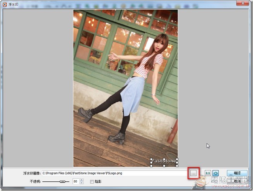Screen dimensions: 253x191
Task: Focus the opacity value field showing 80
Action: tap(76, 181)
